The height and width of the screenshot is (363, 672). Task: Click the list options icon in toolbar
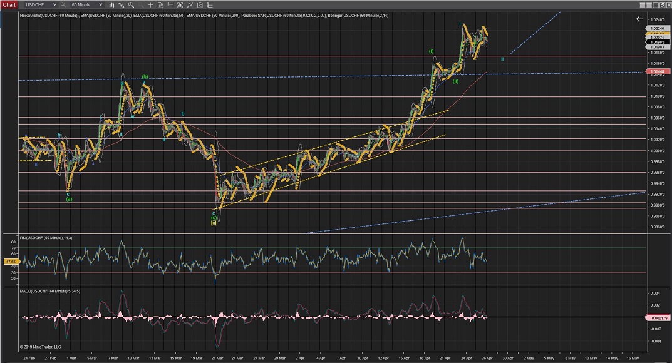coord(210,5)
